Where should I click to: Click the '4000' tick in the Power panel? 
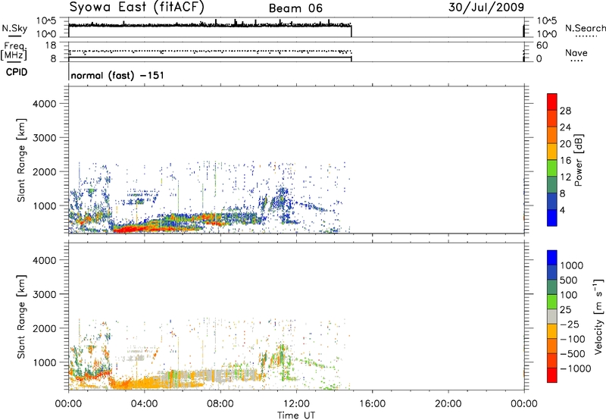tap(45, 104)
